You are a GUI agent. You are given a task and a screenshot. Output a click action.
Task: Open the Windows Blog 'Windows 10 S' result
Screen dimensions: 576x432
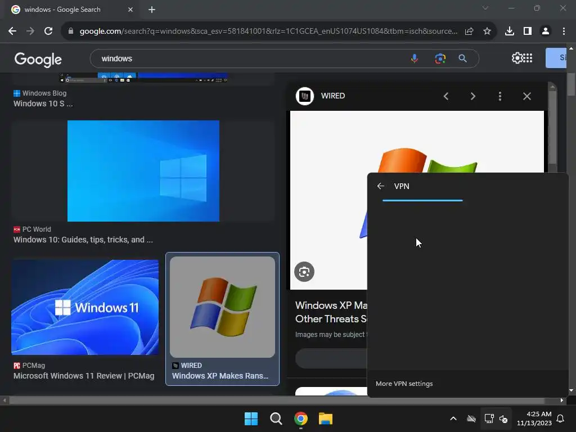click(43, 103)
